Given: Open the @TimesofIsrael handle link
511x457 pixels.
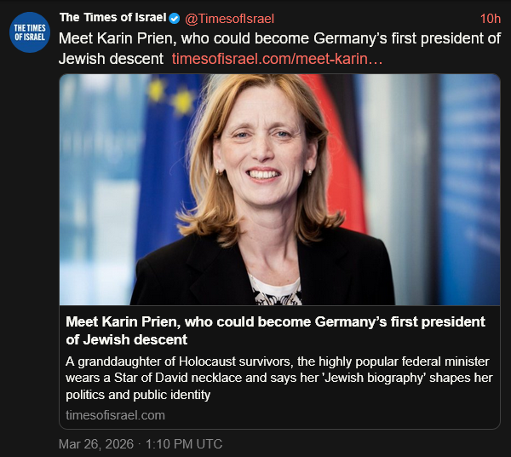Looking at the screenshot, I should point(229,19).
